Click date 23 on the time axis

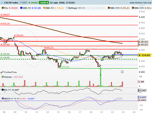coord(123,112)
